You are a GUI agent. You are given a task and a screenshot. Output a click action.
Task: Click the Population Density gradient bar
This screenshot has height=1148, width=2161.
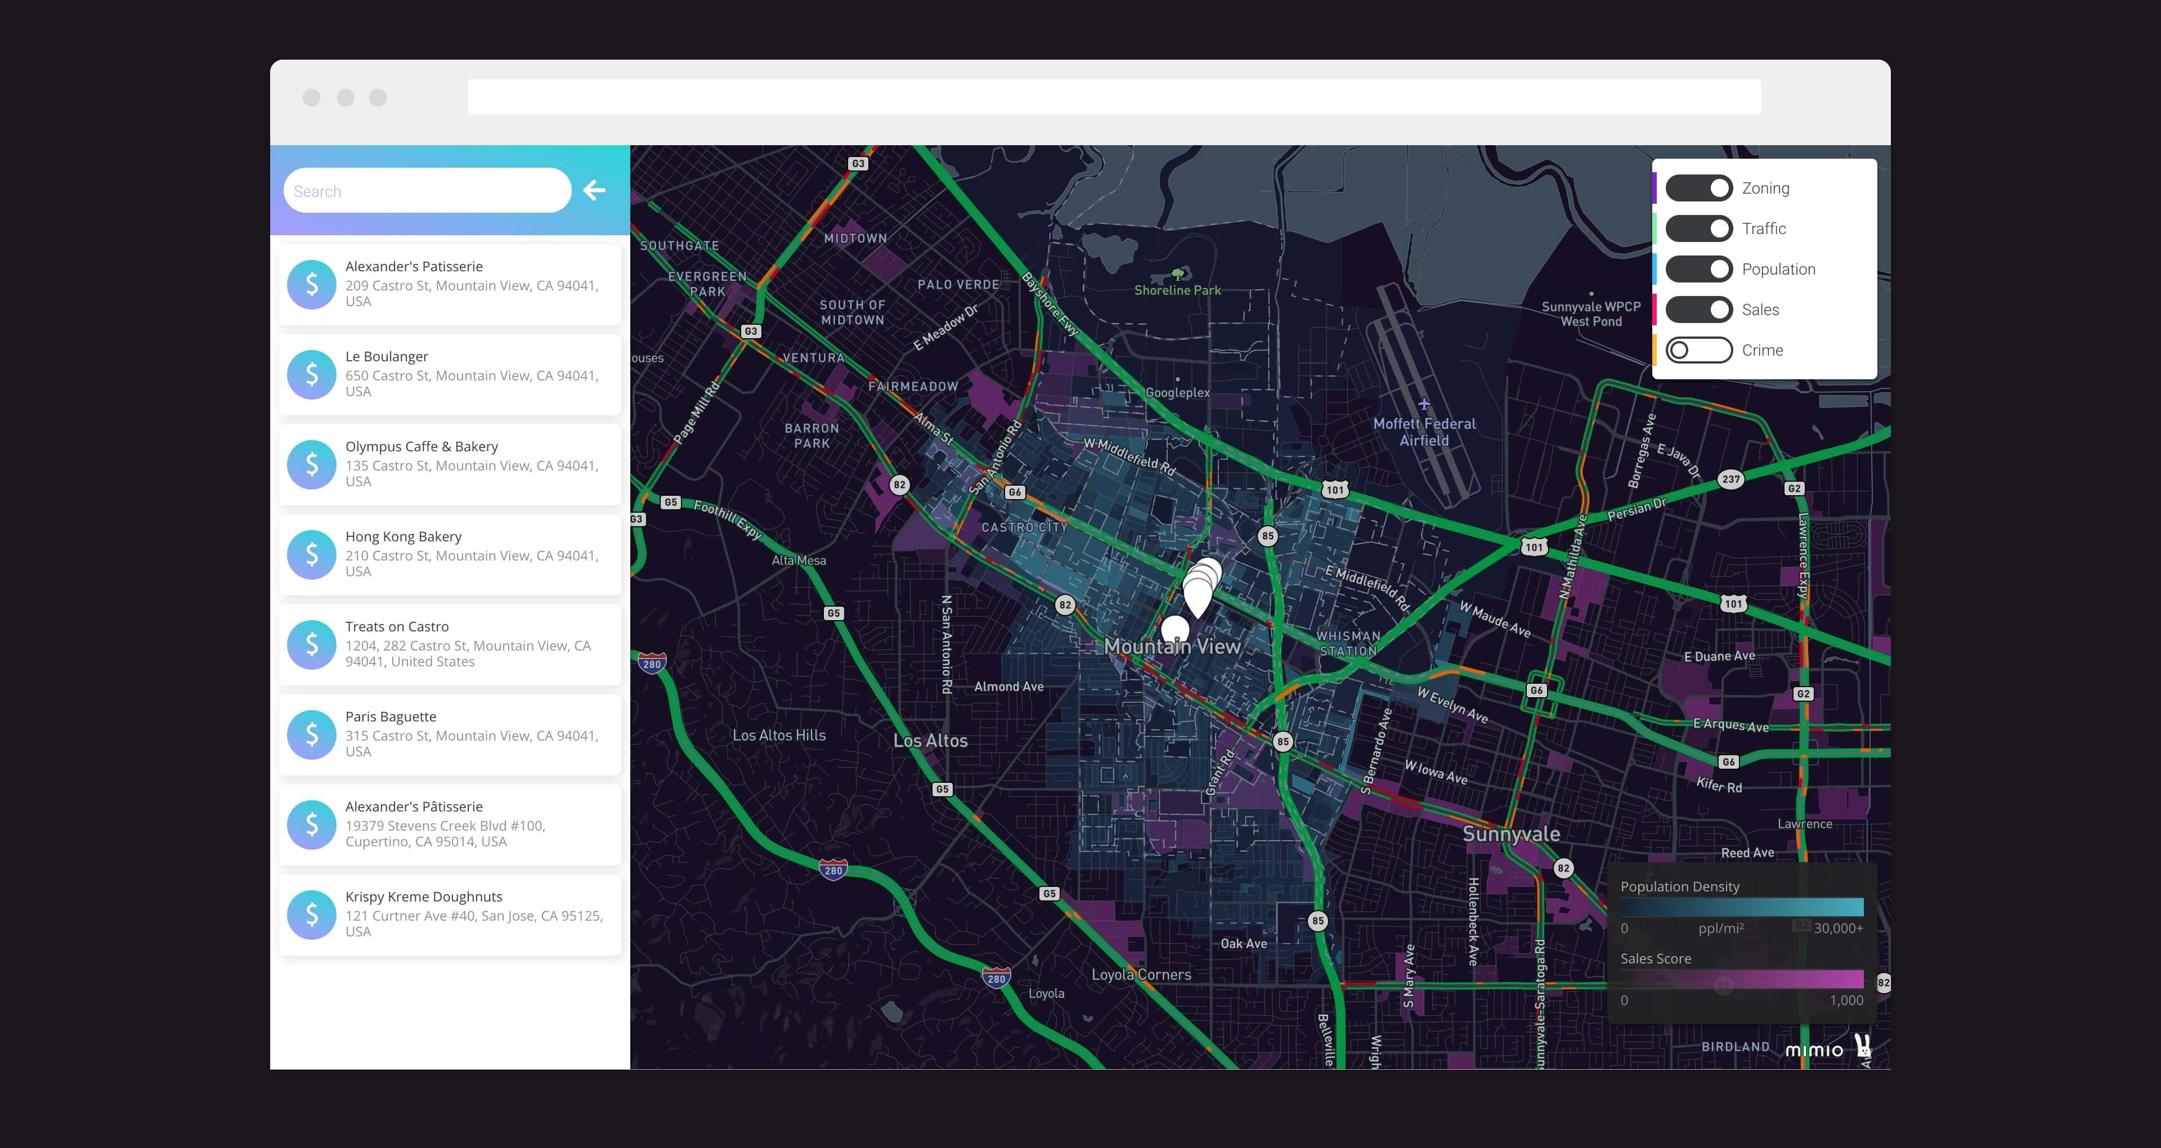(x=1742, y=907)
